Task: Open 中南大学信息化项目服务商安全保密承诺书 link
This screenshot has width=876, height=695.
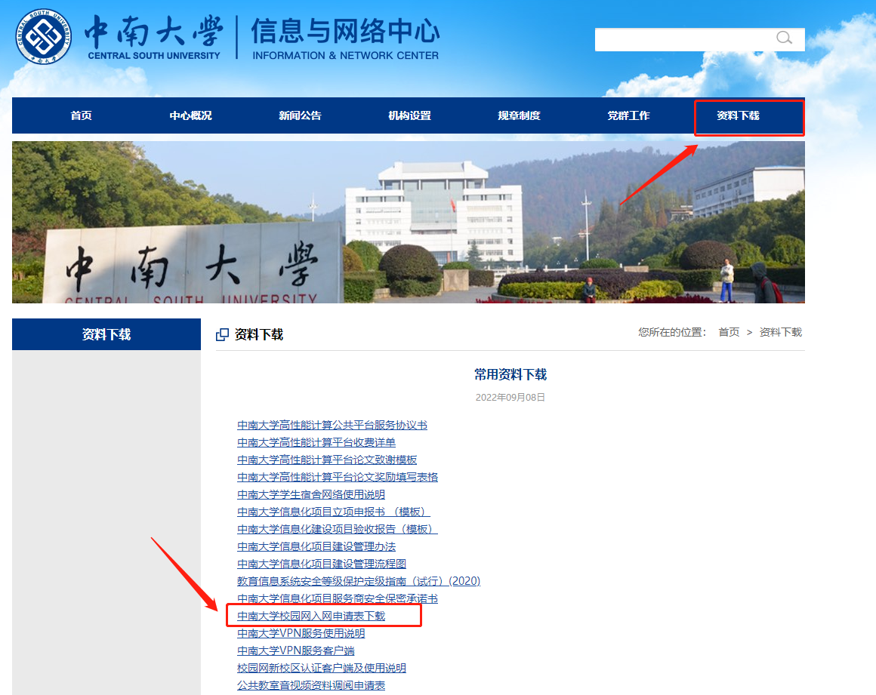Action: (338, 598)
